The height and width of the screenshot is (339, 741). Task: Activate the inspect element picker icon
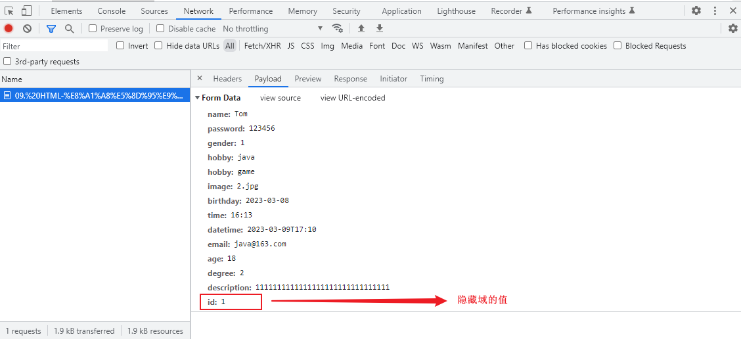[9, 11]
